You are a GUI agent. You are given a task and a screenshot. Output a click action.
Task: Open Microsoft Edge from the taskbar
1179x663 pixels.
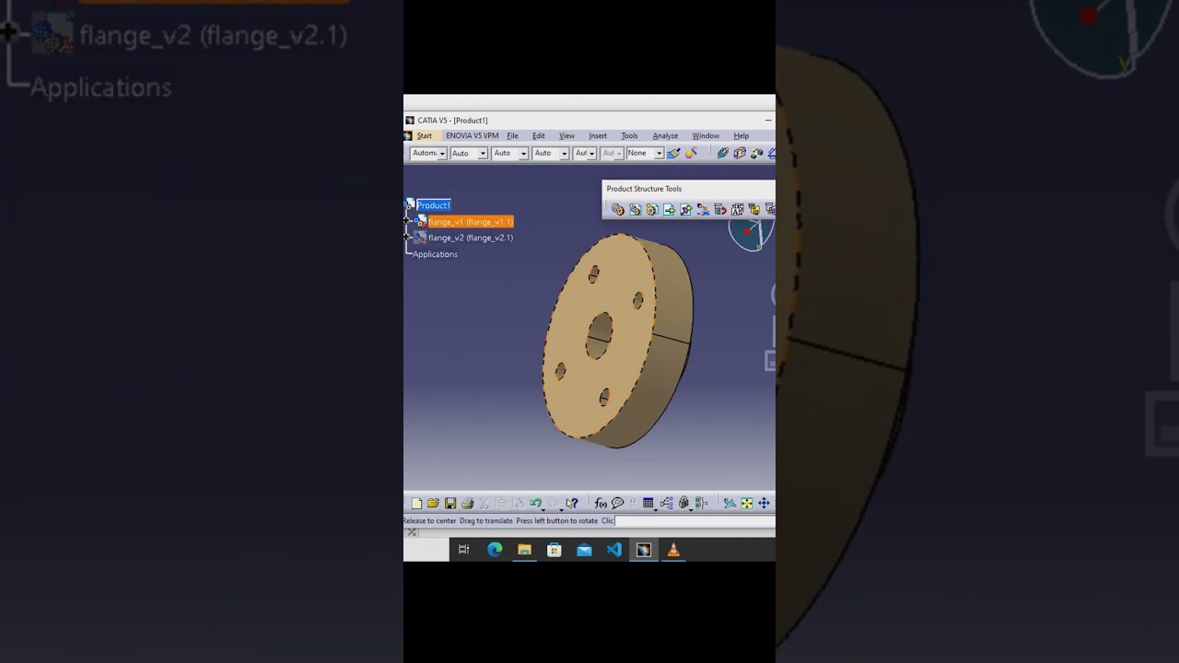coord(495,550)
